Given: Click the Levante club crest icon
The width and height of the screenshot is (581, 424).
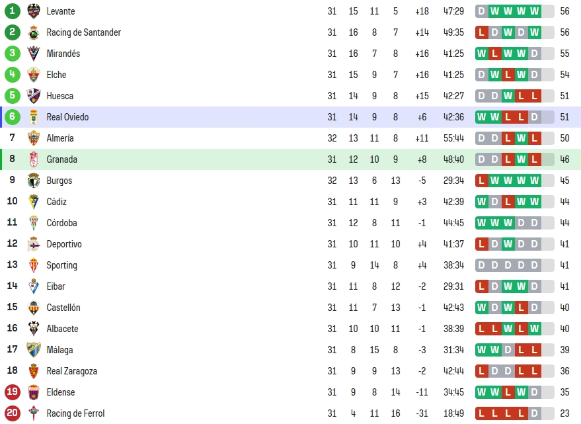Looking at the screenshot, I should coord(33,11).
